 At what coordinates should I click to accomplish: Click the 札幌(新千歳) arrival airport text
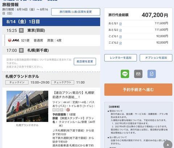tap(38, 50)
